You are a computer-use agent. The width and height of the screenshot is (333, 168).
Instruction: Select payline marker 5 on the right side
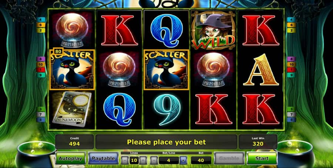click(292, 120)
